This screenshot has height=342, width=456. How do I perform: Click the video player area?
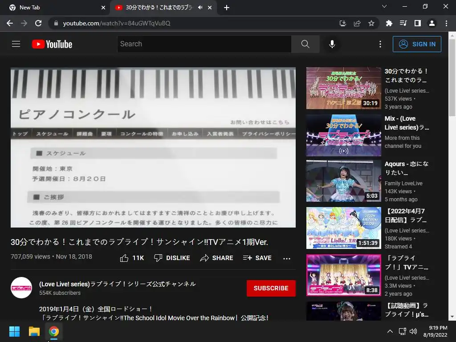point(153,147)
